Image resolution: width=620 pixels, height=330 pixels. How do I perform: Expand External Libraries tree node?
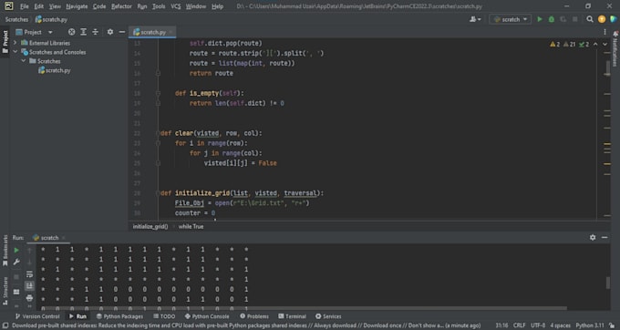[x=15, y=43]
